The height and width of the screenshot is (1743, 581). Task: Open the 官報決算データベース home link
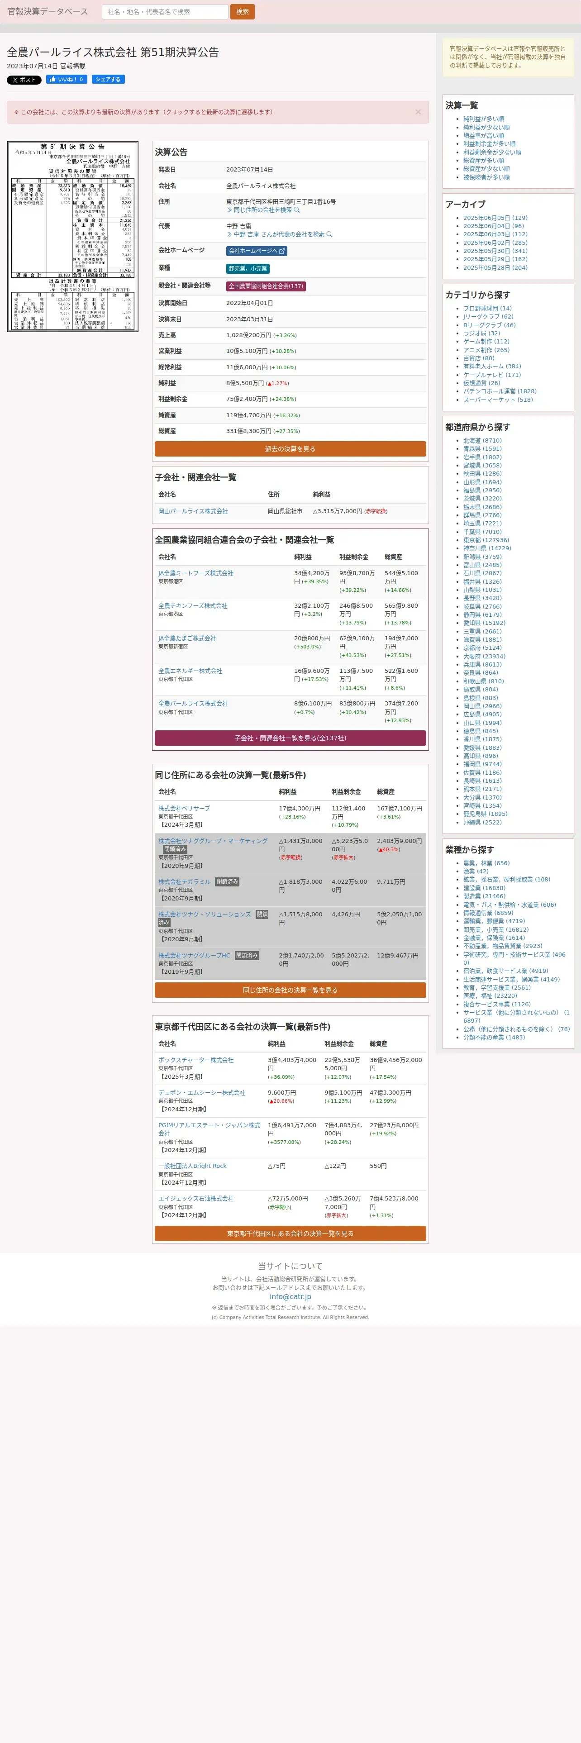48,11
